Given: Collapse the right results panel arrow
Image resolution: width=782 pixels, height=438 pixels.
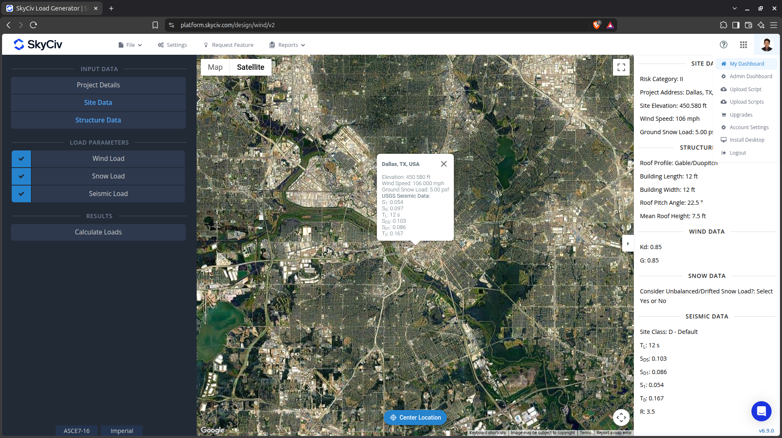Looking at the screenshot, I should (628, 244).
